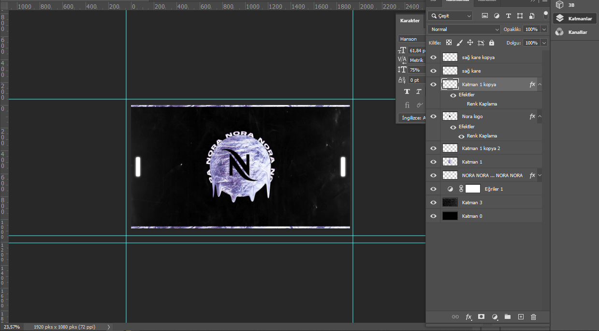Open add layer style fx menu at panel bottom
This screenshot has width=599, height=331.
tap(468, 317)
